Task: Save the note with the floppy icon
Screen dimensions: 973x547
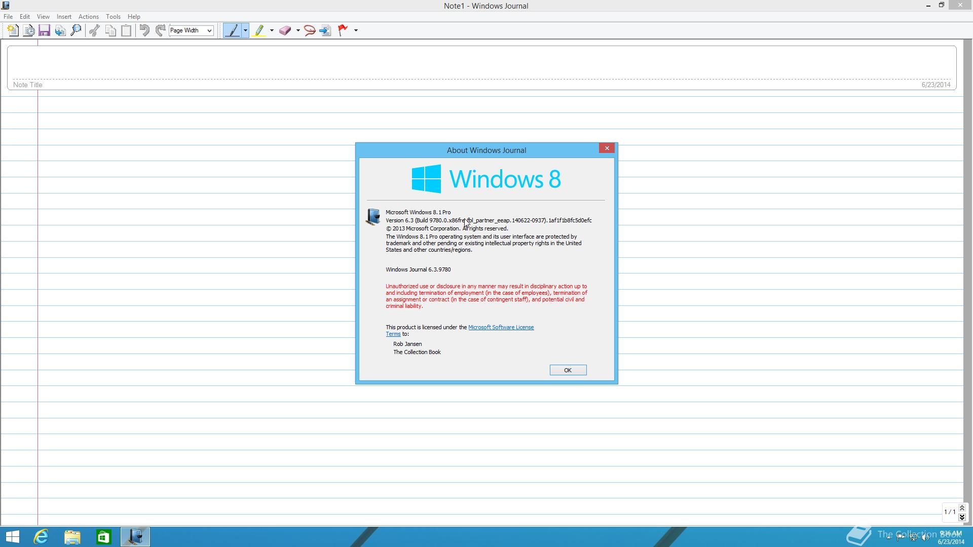Action: (45, 30)
